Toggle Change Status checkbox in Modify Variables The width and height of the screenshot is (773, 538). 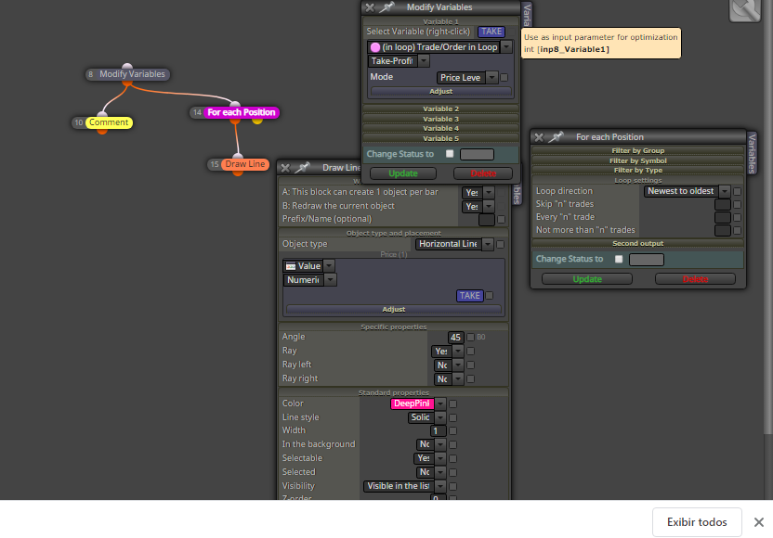click(x=450, y=154)
